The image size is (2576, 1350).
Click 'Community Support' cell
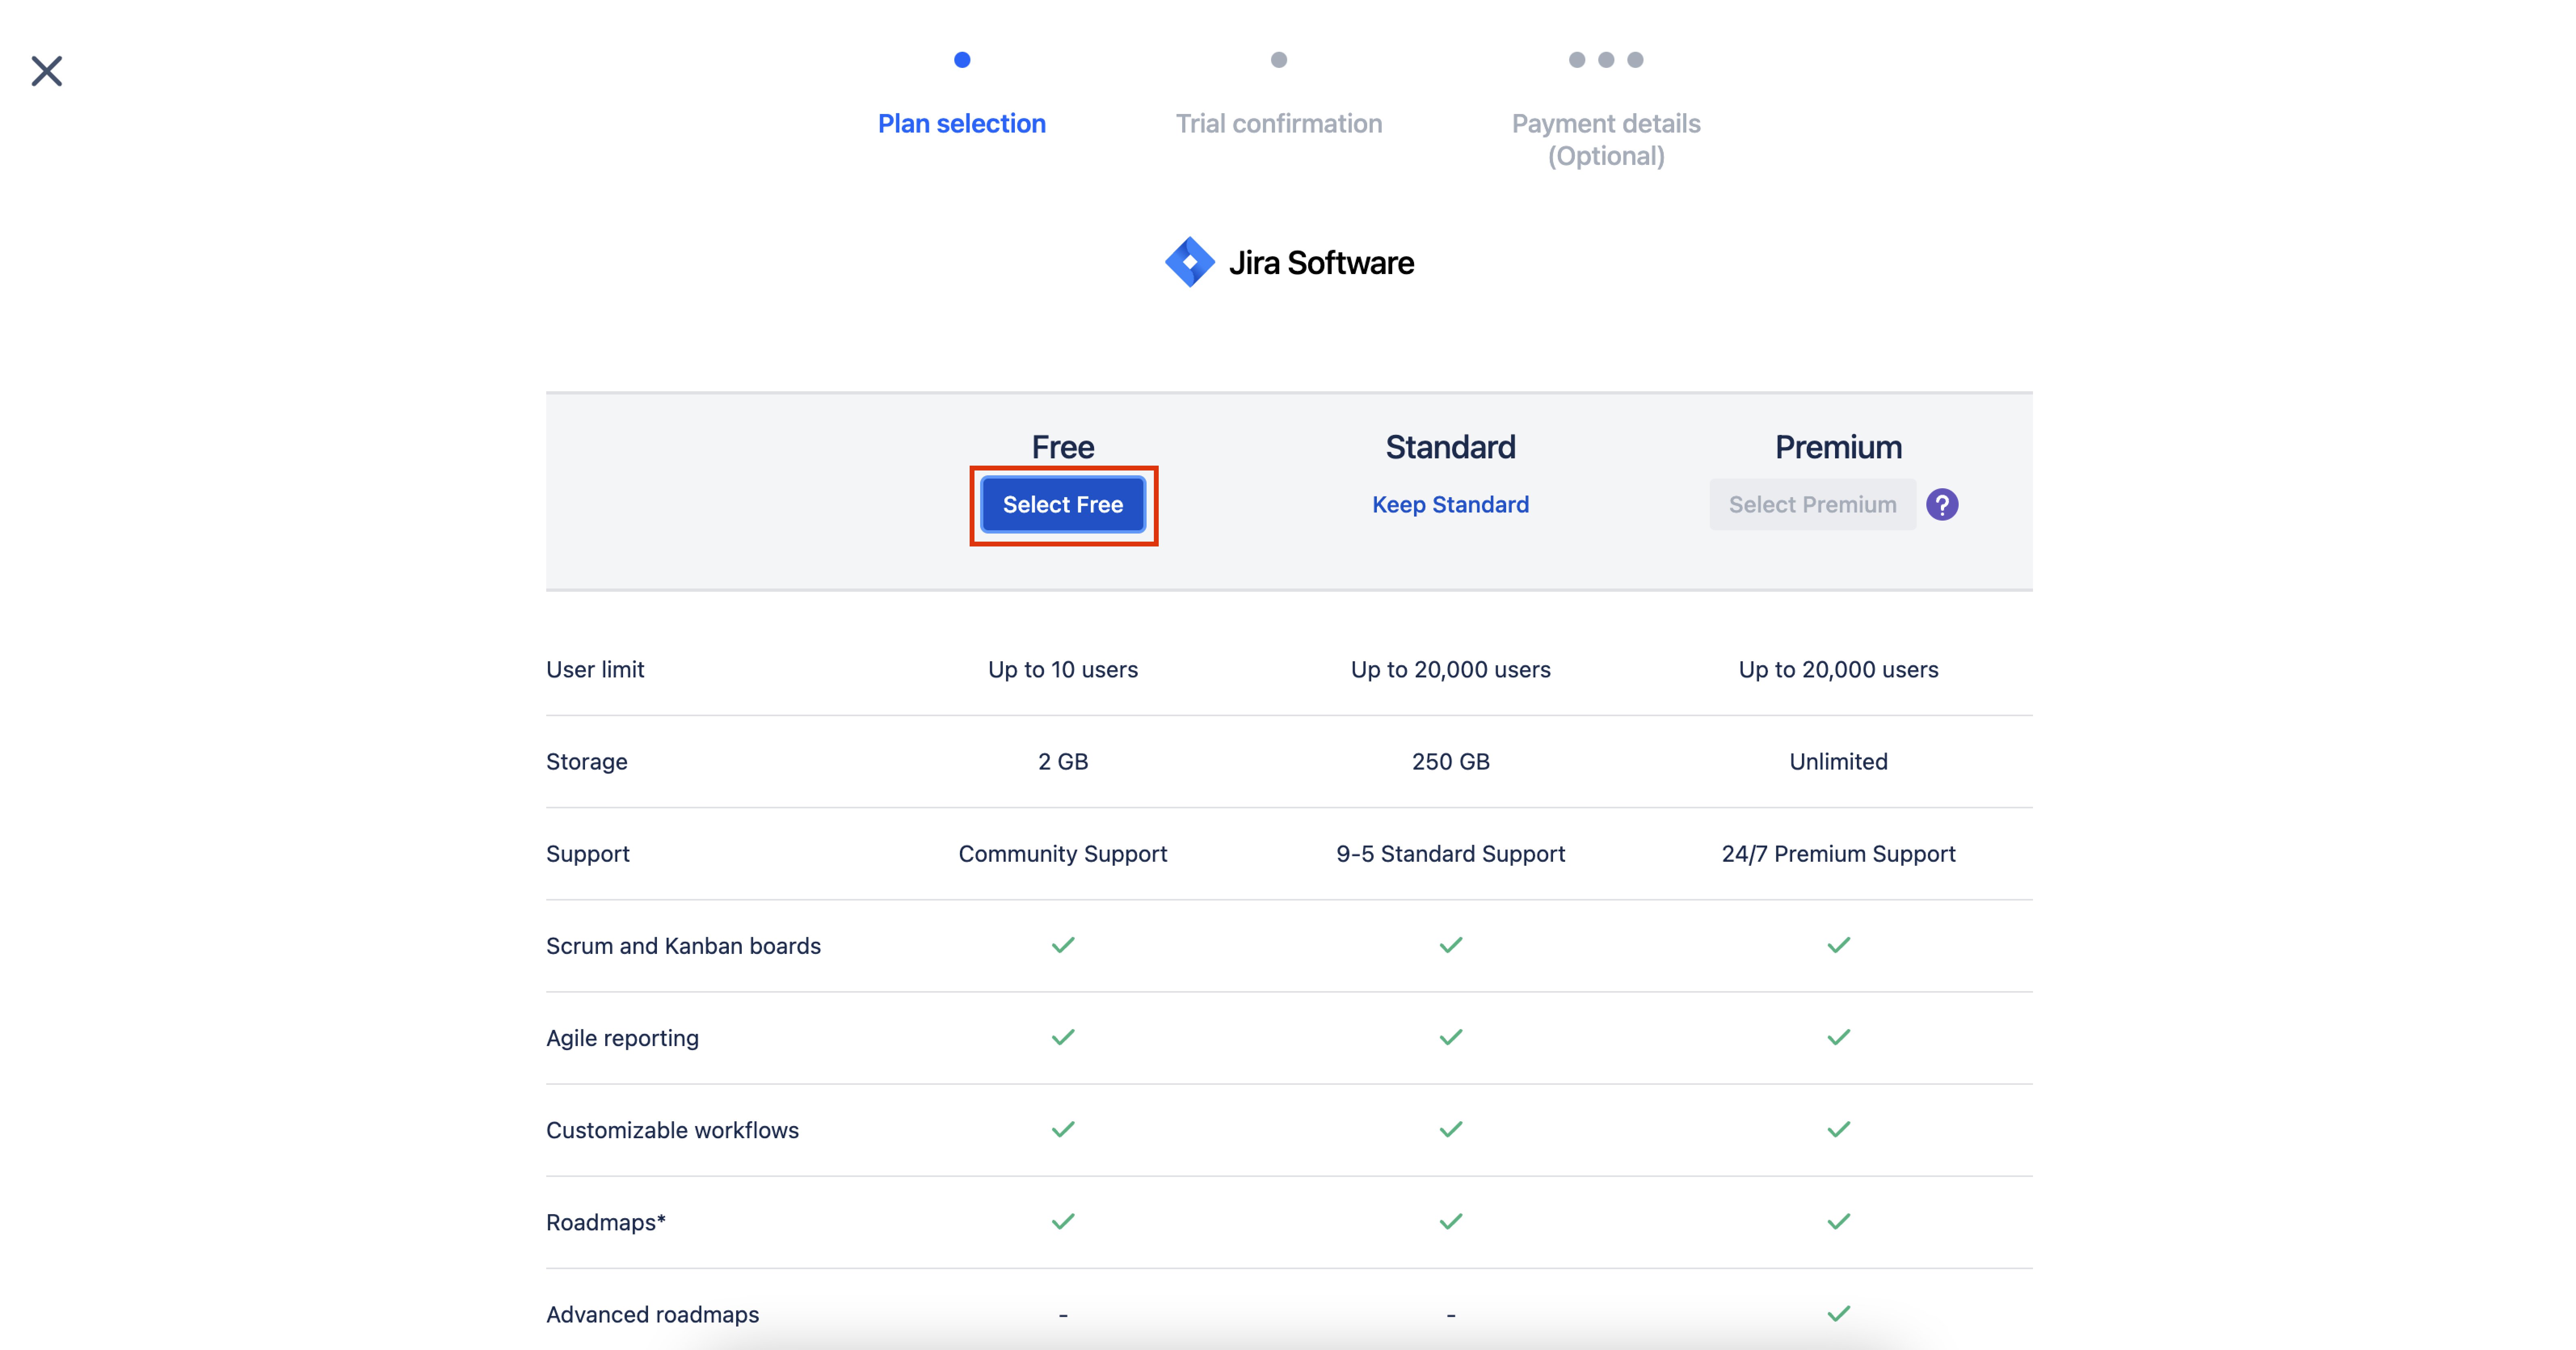coord(1063,854)
